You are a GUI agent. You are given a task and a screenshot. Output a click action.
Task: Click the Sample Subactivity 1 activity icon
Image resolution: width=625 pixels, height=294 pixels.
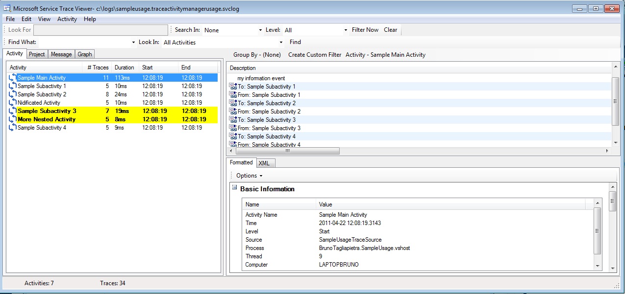[x=13, y=86]
